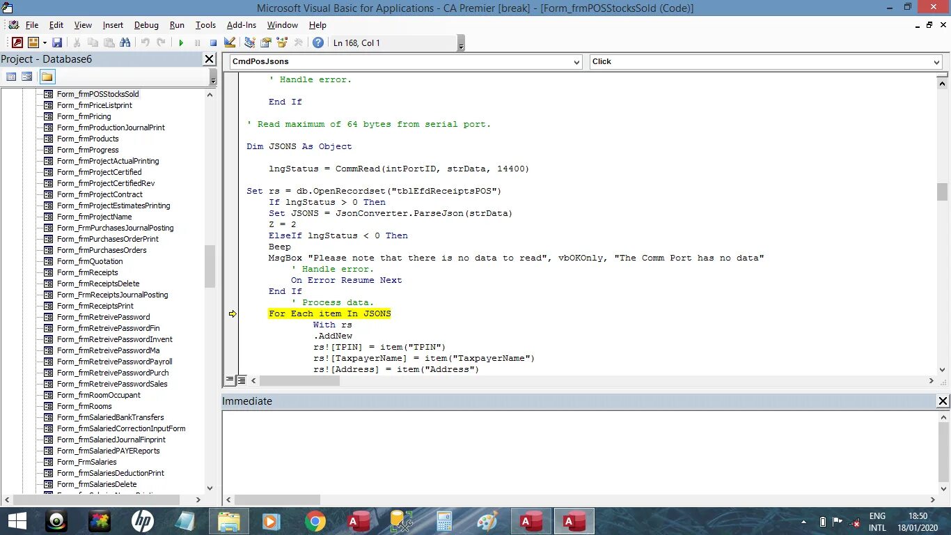The width and height of the screenshot is (951, 535).
Task: Click the Copy toolbar icon
Action: pos(93,42)
